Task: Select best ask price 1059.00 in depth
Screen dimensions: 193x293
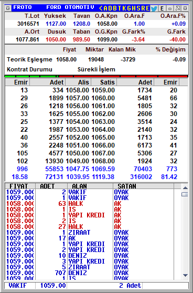Action: tap(103, 90)
